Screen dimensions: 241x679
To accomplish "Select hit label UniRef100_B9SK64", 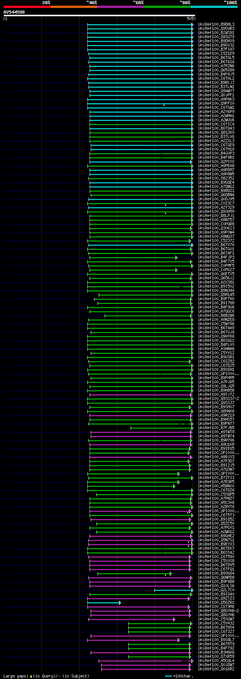I will (216, 574).
